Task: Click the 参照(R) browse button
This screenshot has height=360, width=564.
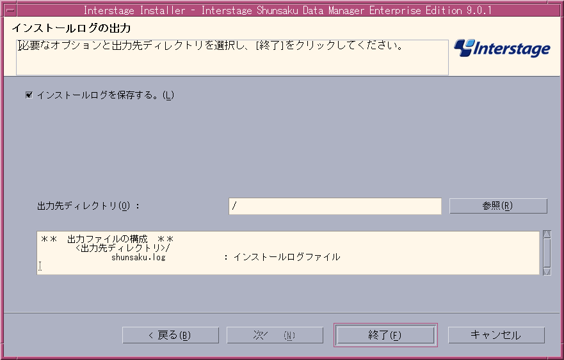Action: (x=498, y=206)
